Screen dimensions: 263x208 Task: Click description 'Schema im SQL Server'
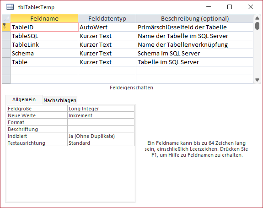(195, 54)
